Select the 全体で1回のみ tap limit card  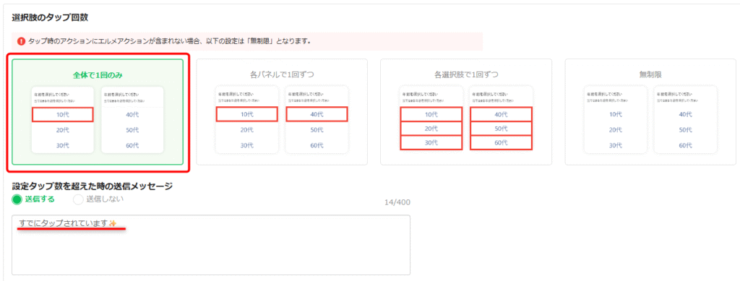(98, 112)
